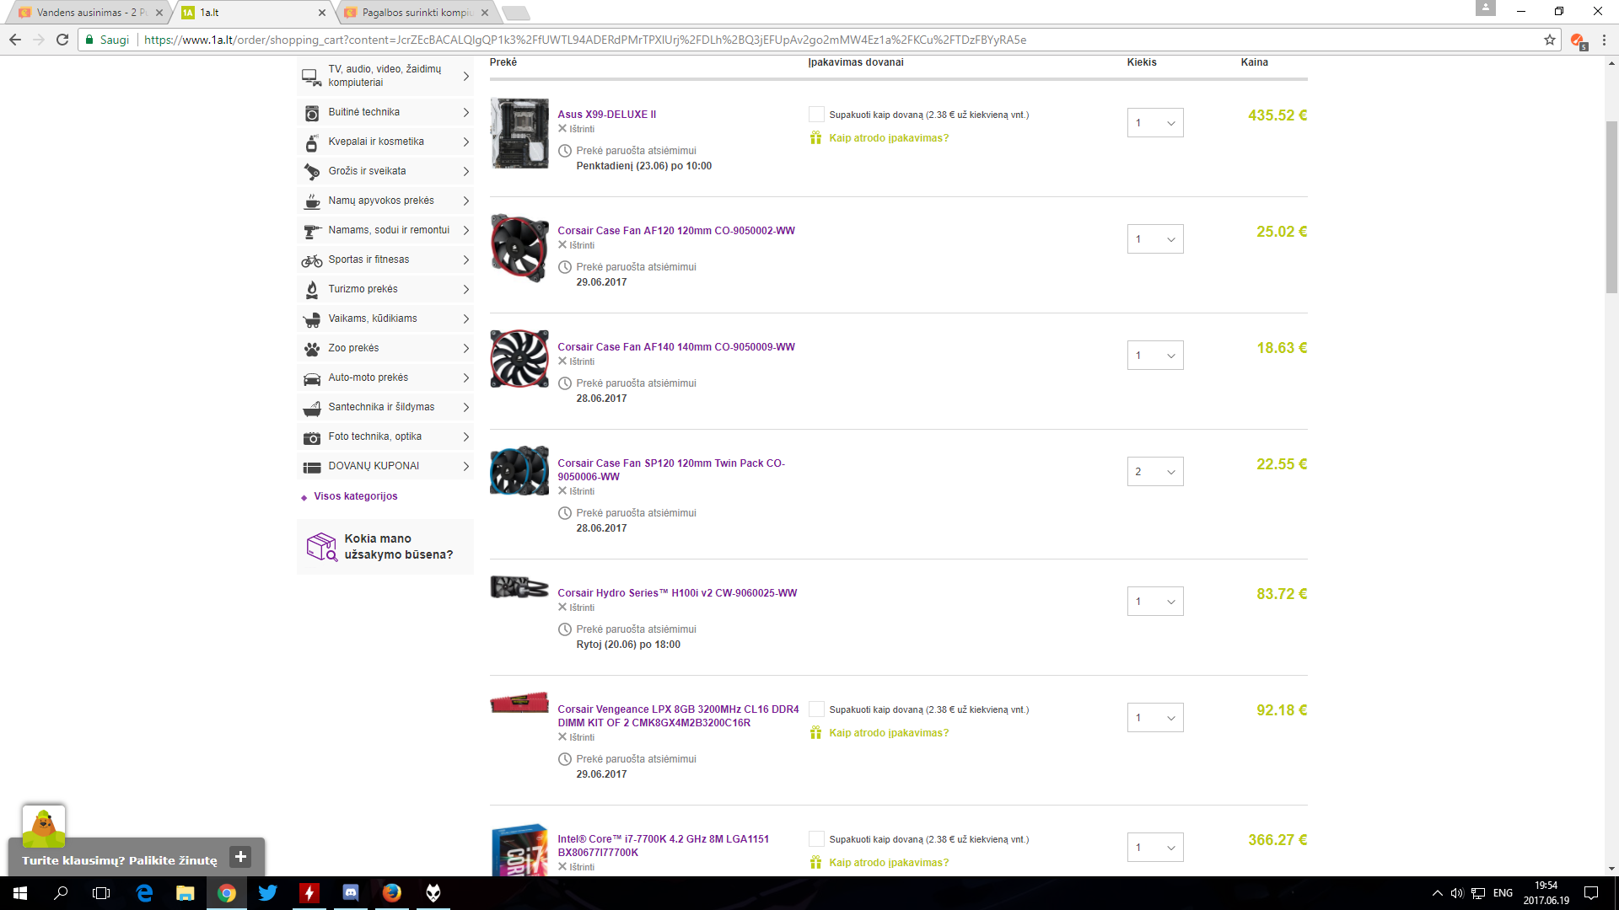Open quantity dropdown for Corsair AF120 fan

click(x=1155, y=239)
